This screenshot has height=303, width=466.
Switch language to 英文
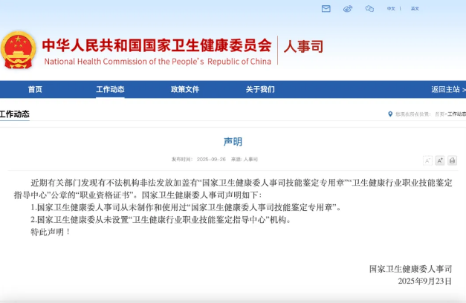pyautogui.click(x=415, y=9)
